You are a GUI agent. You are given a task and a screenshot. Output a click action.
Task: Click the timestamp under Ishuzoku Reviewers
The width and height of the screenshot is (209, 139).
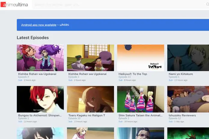(x=179, y=122)
